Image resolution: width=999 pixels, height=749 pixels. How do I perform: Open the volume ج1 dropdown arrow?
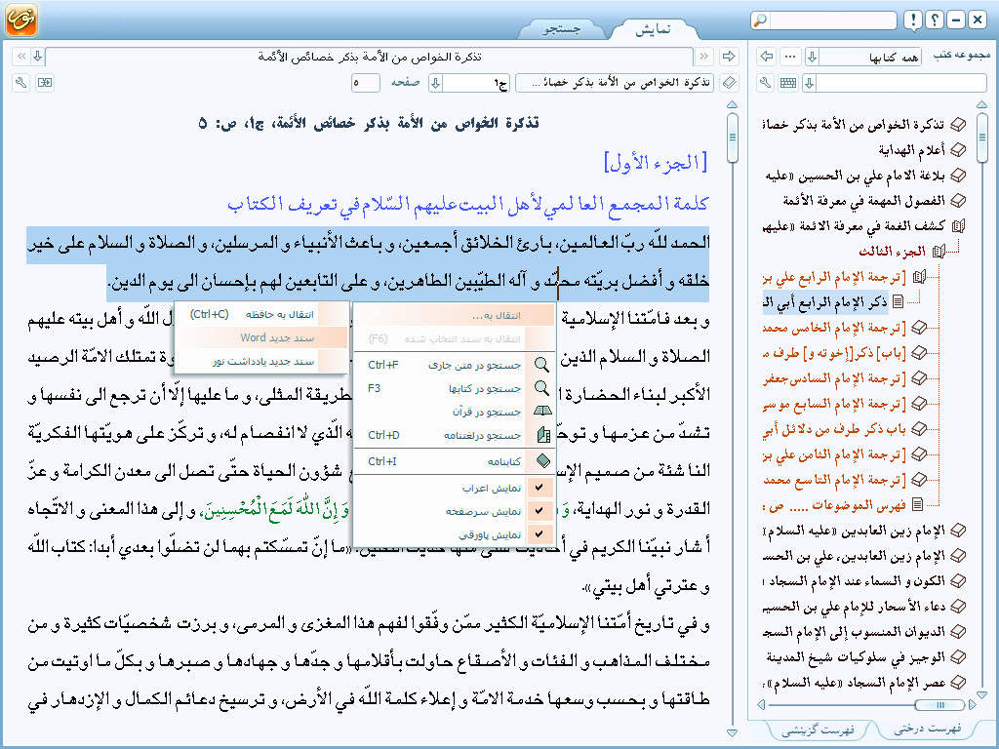(436, 83)
